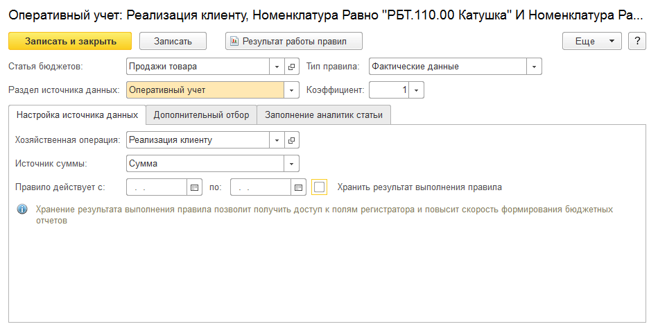Open the Коэффициент dropdown arrow

click(416, 90)
